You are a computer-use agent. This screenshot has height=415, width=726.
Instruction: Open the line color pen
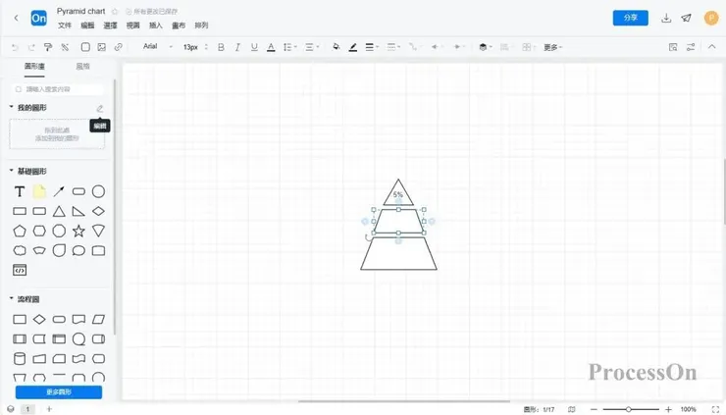[353, 47]
